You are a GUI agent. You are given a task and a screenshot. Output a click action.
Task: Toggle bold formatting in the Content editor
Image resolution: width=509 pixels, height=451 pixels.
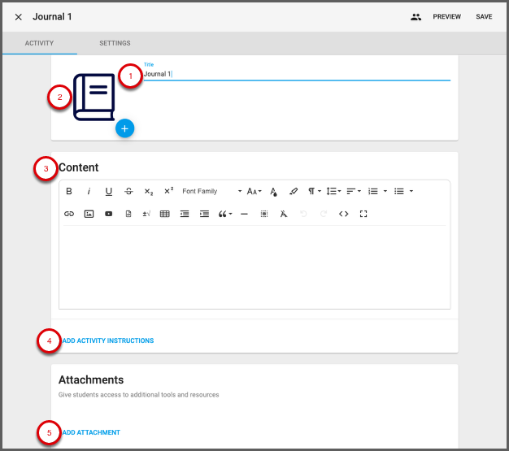(69, 192)
